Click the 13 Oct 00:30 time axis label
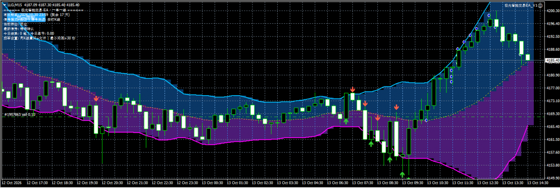This screenshot has height=188, width=560. point(214,182)
